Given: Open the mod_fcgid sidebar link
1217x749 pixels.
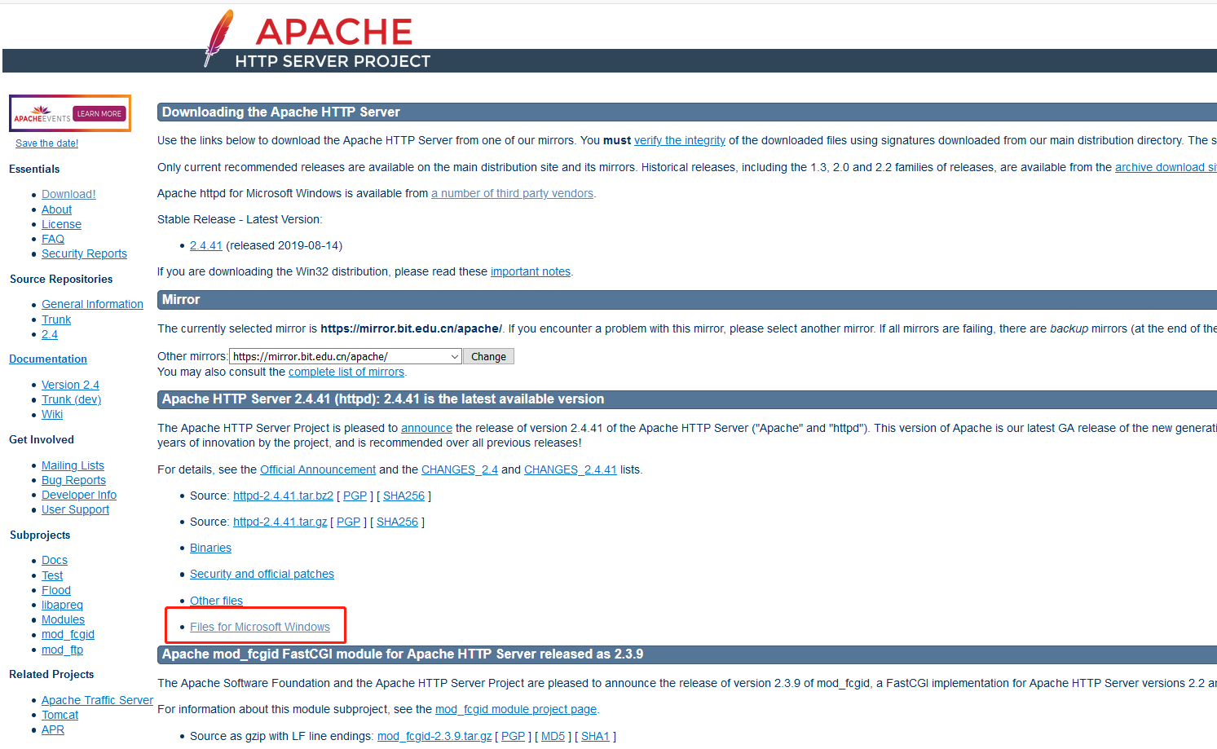Looking at the screenshot, I should tap(68, 634).
